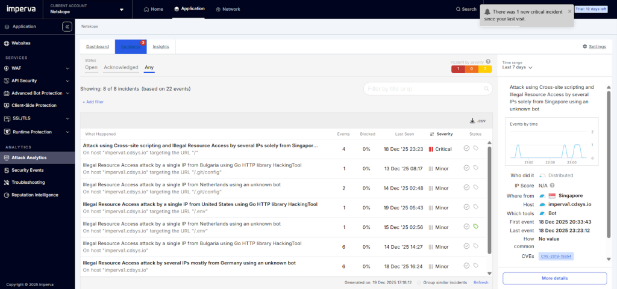Toggle Group similar incidents
Image resolution: width=617 pixels, height=289 pixels.
pos(419,282)
